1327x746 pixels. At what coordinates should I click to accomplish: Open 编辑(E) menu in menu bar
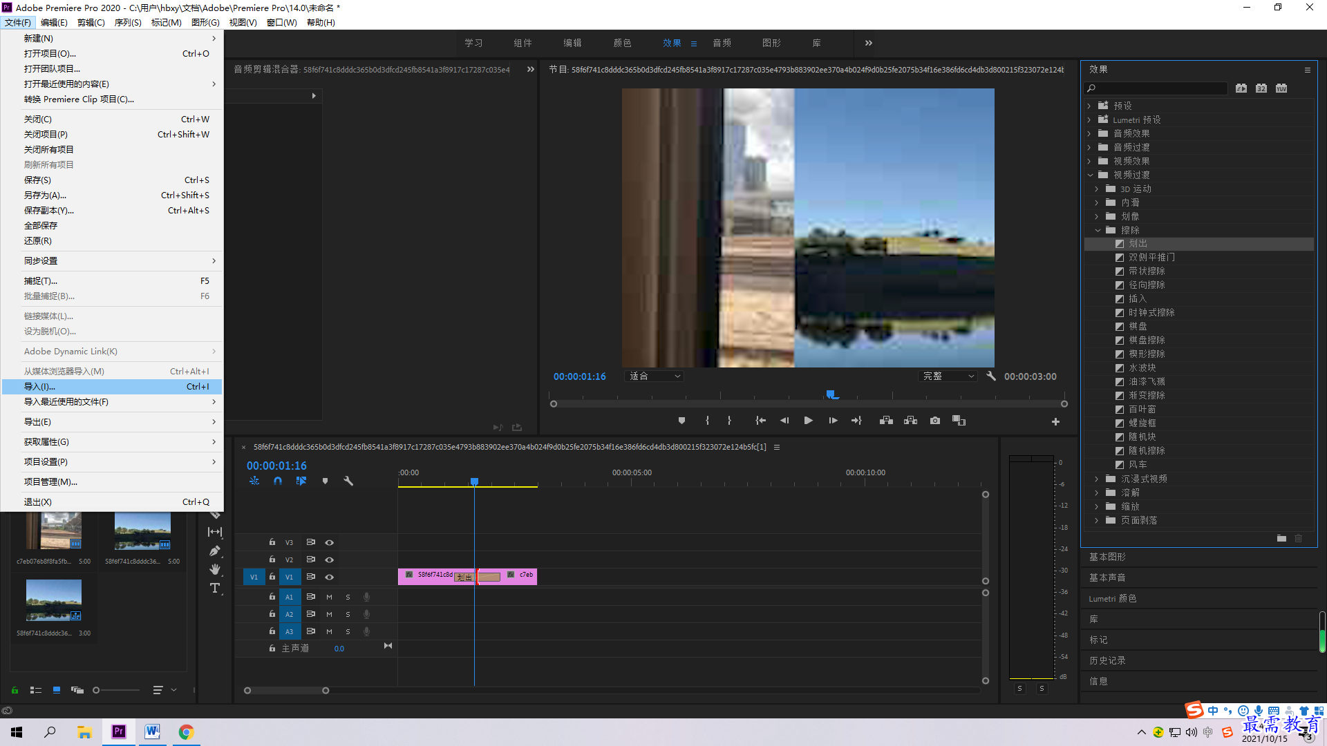tap(55, 22)
